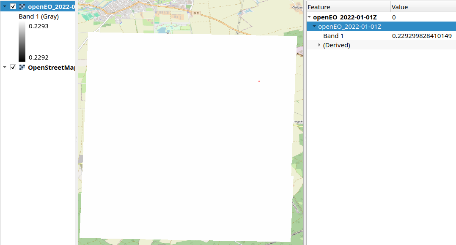Click the grayscale gradient legend ramp
This screenshot has height=245, width=456.
pos(22,42)
